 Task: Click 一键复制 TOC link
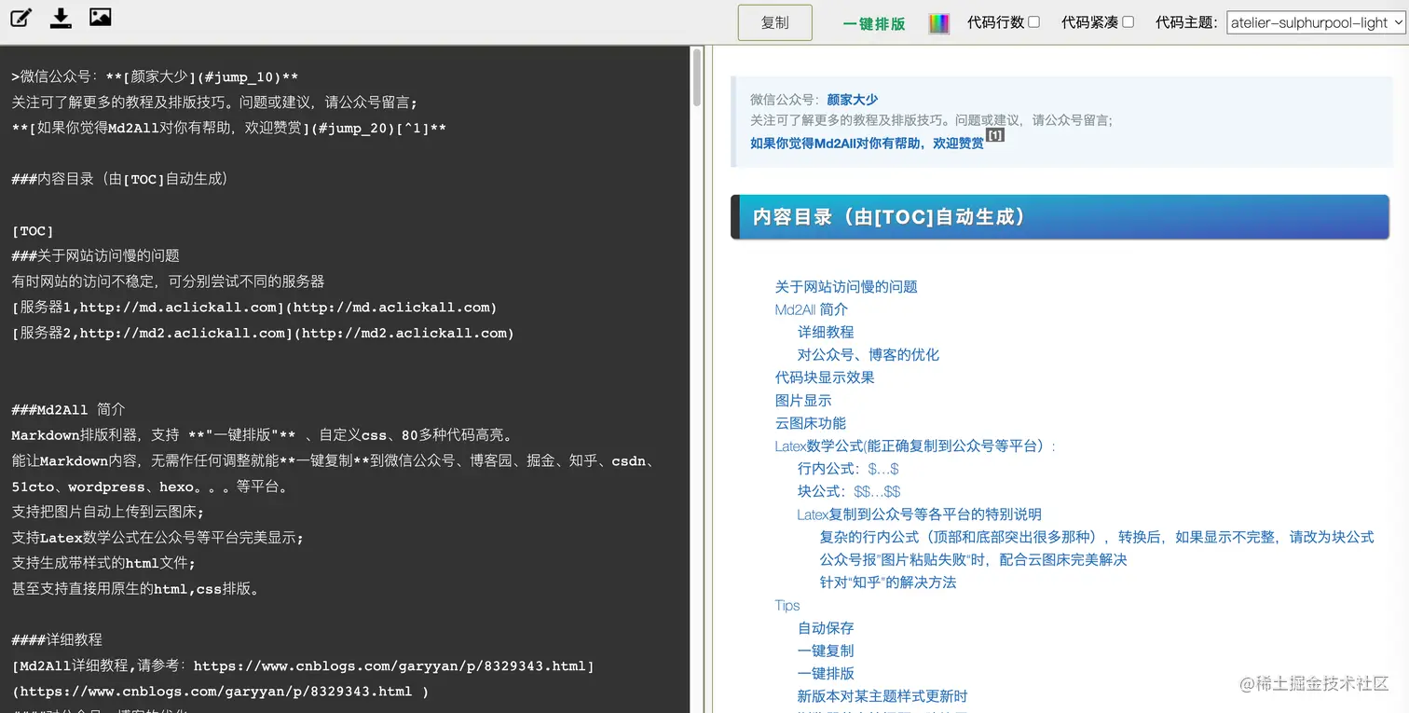pos(826,651)
